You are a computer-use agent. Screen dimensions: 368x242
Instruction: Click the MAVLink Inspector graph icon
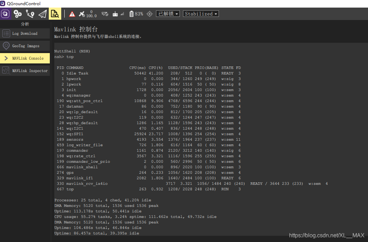coord(6,71)
